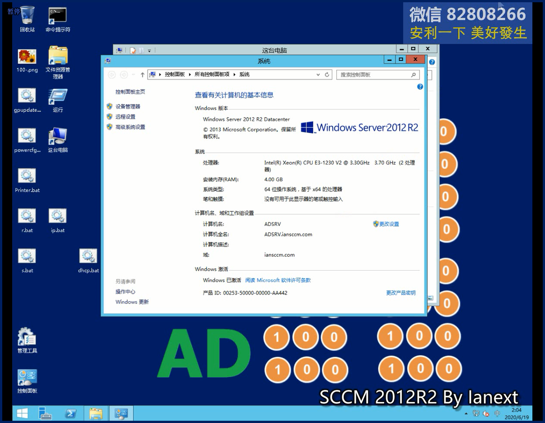Select the s.bat desktop file
545x423 pixels.
click(x=27, y=261)
